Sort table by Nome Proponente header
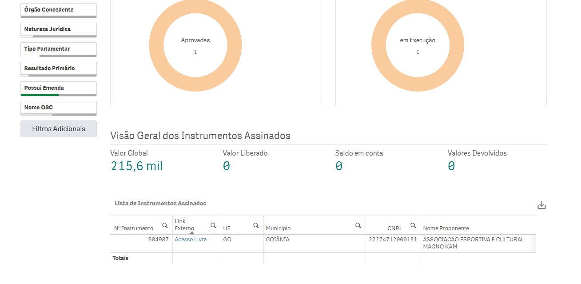 tap(446, 228)
